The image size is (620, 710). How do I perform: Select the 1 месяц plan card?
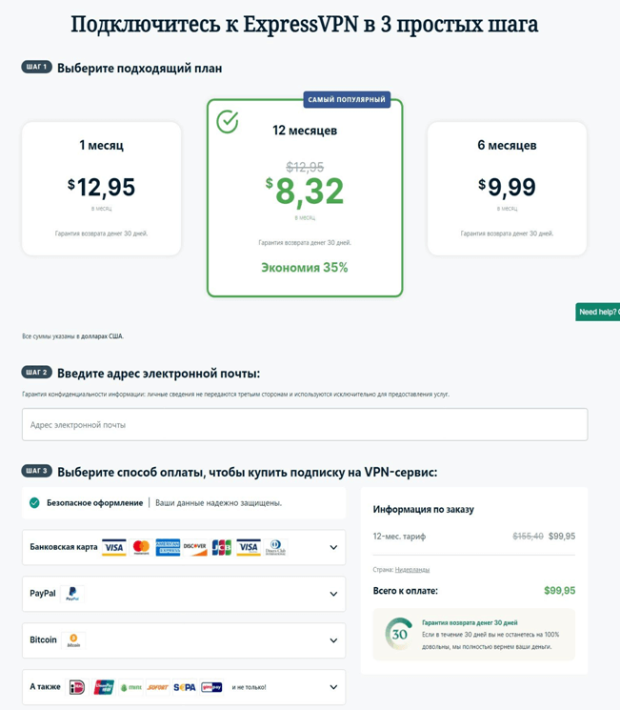tap(101, 189)
